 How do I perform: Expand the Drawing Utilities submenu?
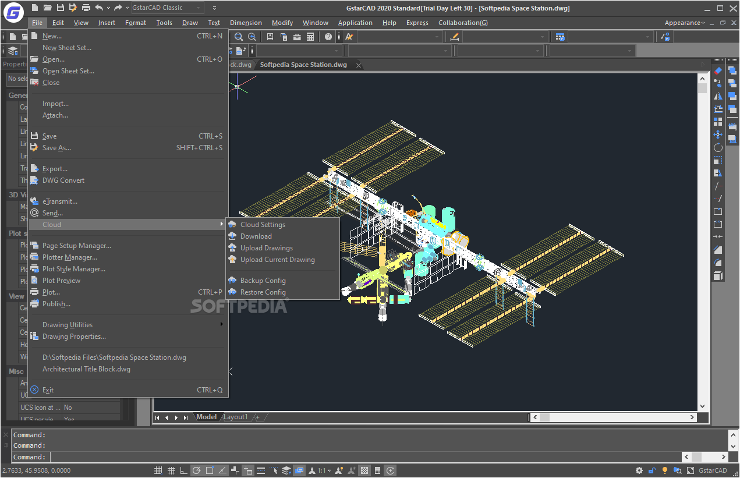(128, 325)
